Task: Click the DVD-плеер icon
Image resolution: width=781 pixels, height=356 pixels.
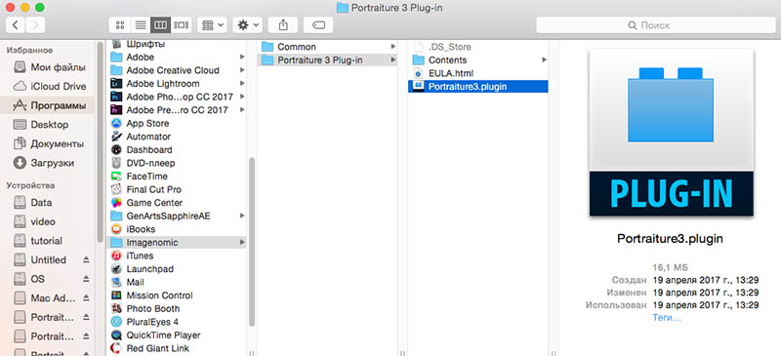Action: click(x=116, y=163)
